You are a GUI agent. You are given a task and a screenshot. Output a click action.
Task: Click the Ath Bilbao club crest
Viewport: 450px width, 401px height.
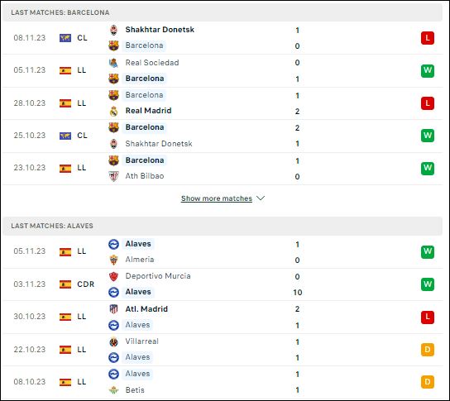point(113,176)
